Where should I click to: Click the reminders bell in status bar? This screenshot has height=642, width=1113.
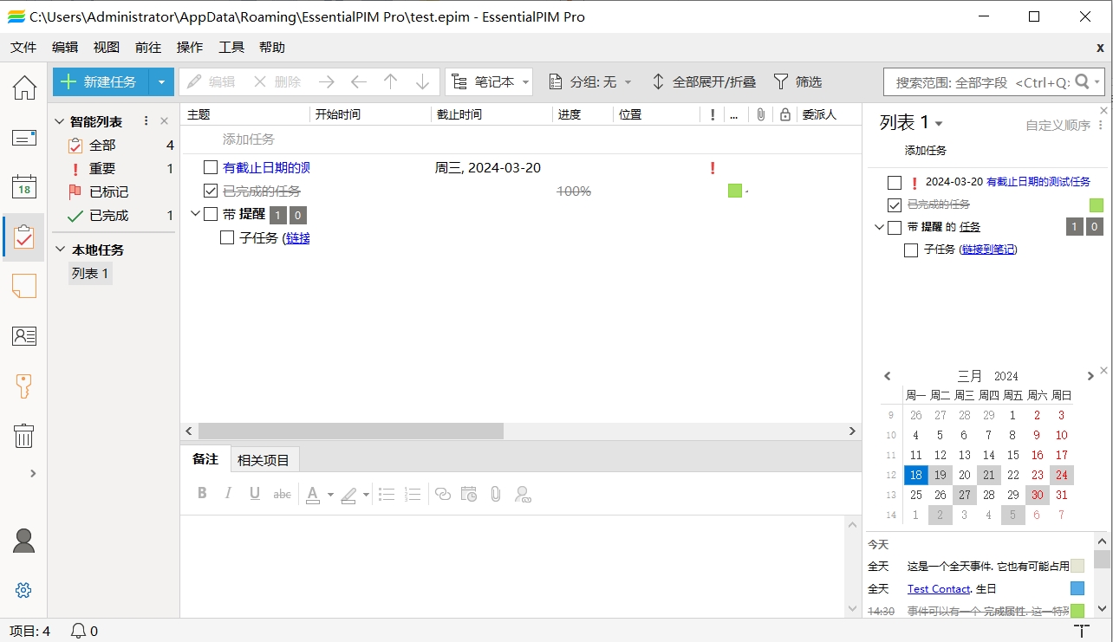78,631
